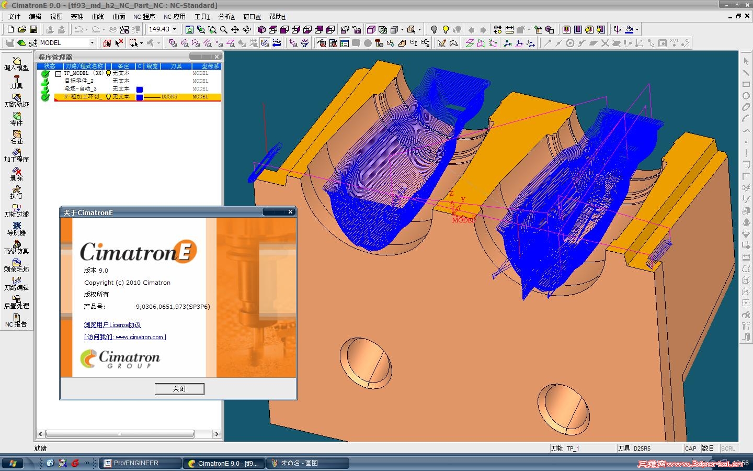Click the blue color swatch in 毛坯-自动_3 row

click(x=140, y=89)
